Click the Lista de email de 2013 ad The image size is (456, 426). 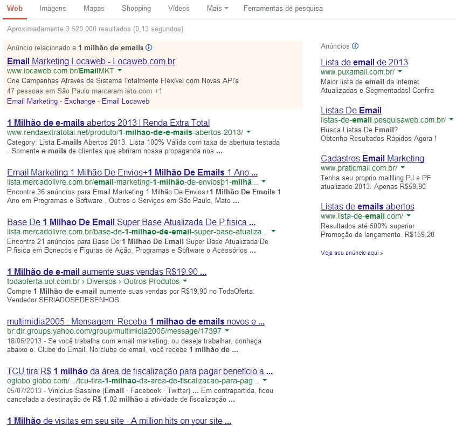click(364, 62)
